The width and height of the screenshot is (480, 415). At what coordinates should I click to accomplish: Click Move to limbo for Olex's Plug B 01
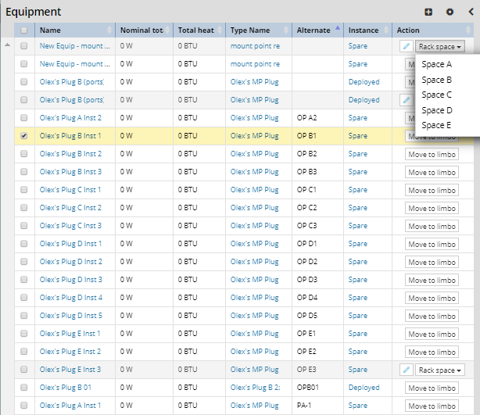(432, 388)
